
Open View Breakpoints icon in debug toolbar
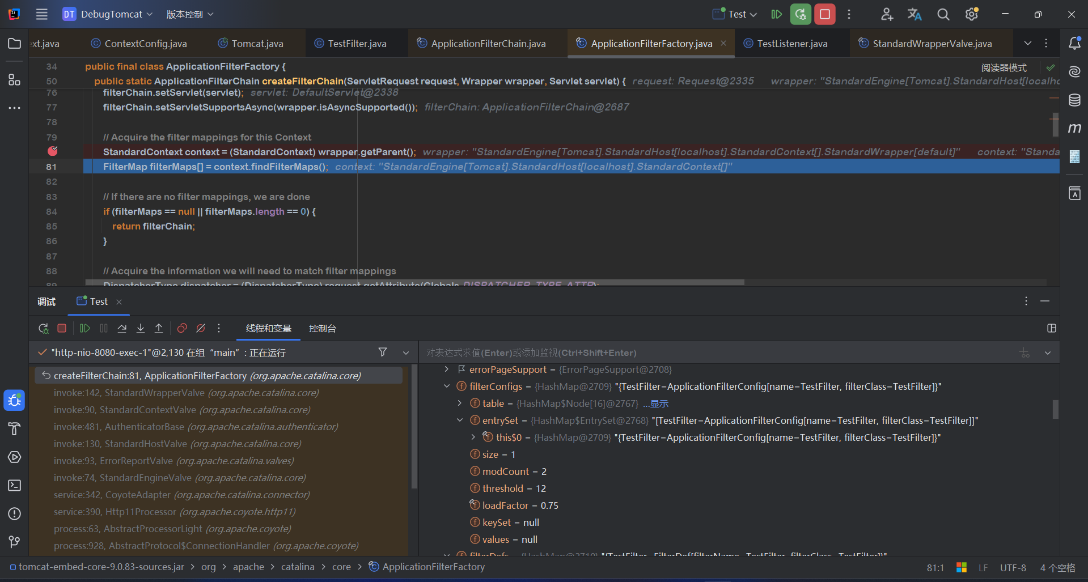coord(182,328)
